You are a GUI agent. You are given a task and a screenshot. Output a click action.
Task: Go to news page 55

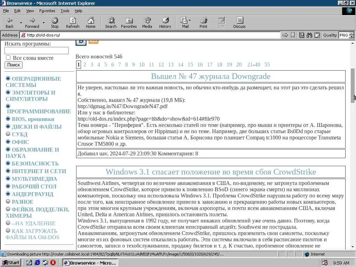click(x=267, y=64)
